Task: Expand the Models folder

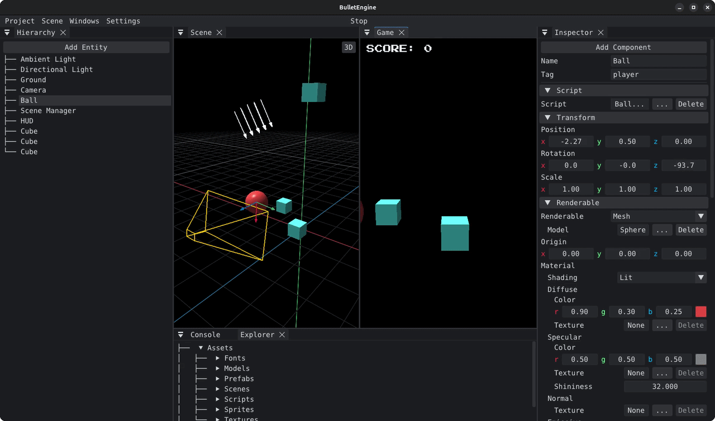Action: coord(218,369)
